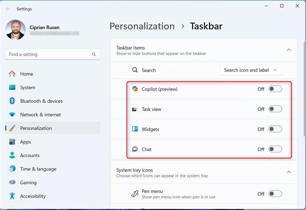Toggle the Copilot (preview) switch

(275, 89)
